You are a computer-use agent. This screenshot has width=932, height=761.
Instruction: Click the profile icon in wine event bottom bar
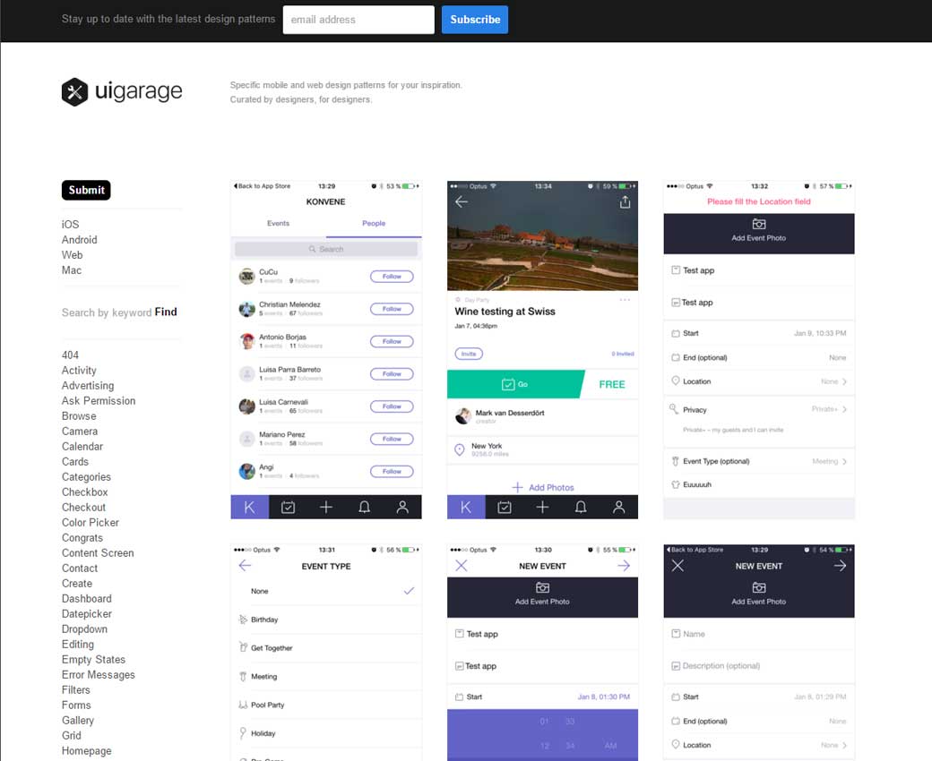pyautogui.click(x=618, y=507)
